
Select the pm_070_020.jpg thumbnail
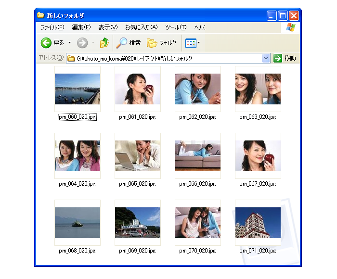point(198,223)
